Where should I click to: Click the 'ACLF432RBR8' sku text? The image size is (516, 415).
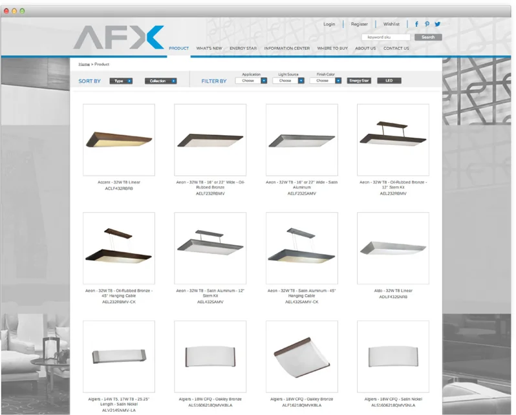coord(119,189)
